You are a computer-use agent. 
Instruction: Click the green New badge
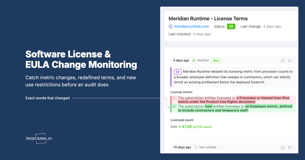click(x=216, y=60)
